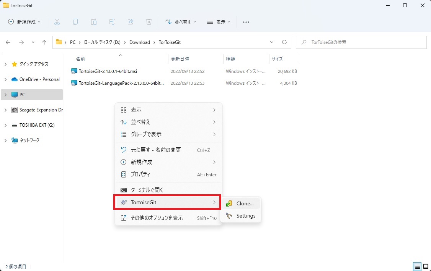The height and width of the screenshot is (271, 431).
Task: Select TortoiseGit in context menu
Action: coord(168,203)
